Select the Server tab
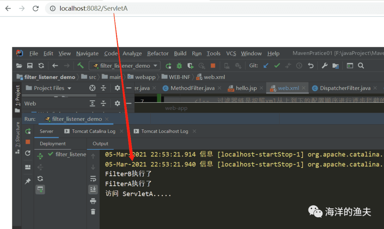 (x=47, y=131)
